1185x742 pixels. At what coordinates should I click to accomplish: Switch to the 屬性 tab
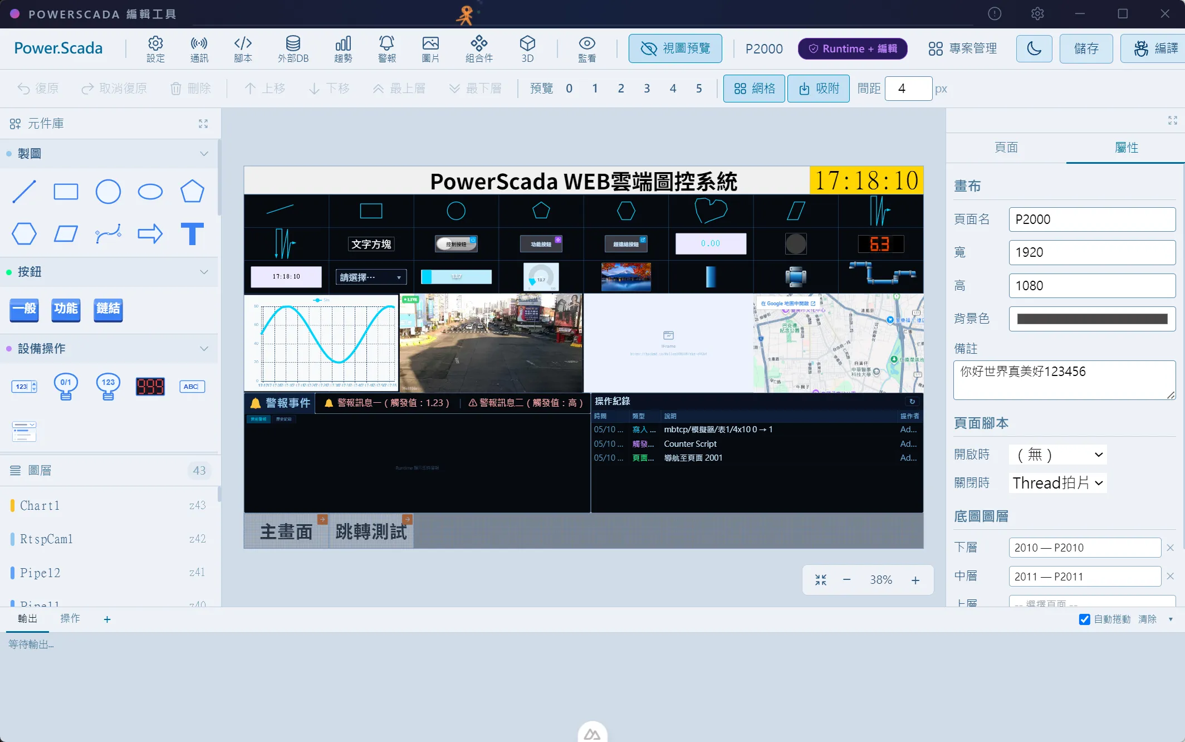tap(1126, 148)
